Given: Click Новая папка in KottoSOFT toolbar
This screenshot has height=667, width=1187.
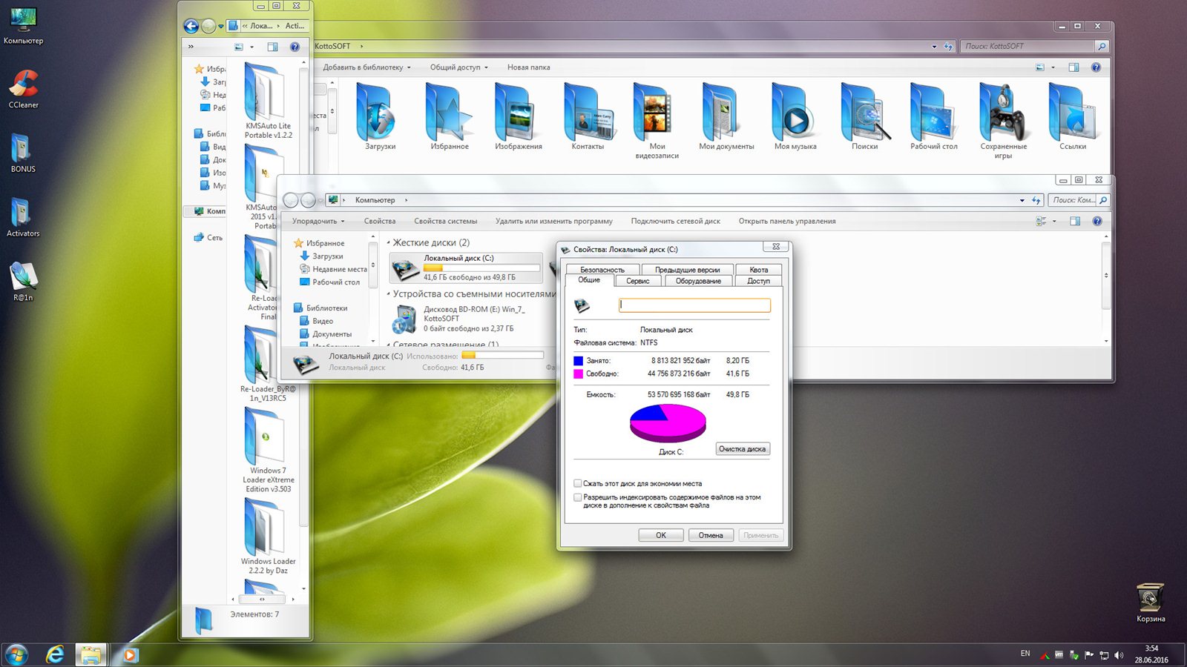Looking at the screenshot, I should click(x=529, y=67).
